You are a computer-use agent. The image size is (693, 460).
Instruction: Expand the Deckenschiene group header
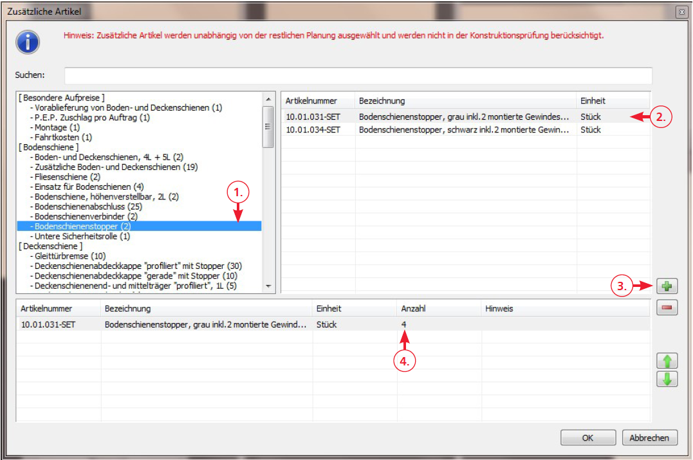(51, 246)
